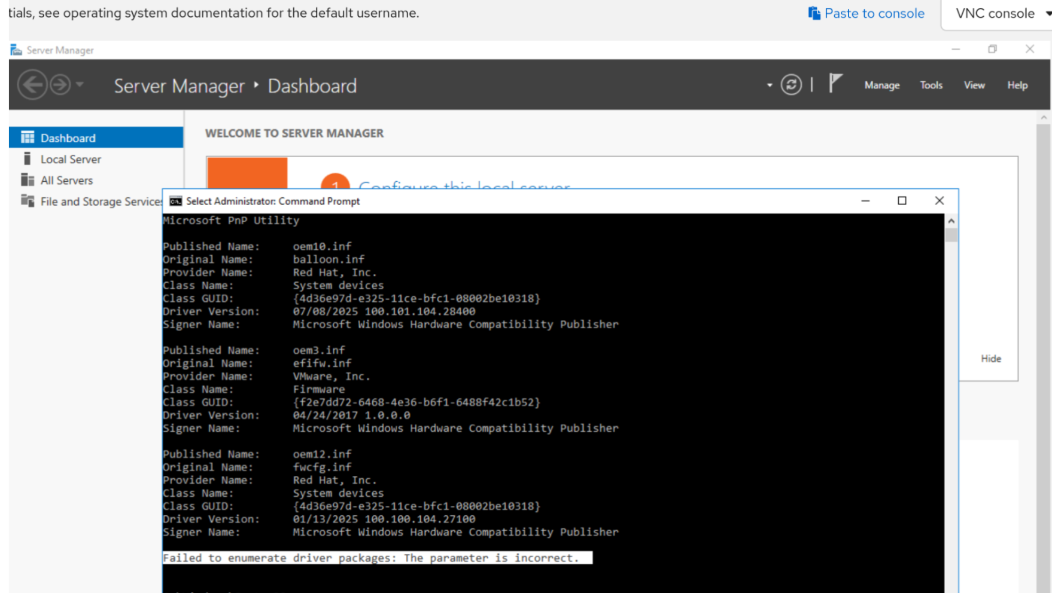This screenshot has height=593, width=1052.
Task: Expand the navigation history dropdown arrow
Action: pyautogui.click(x=80, y=85)
